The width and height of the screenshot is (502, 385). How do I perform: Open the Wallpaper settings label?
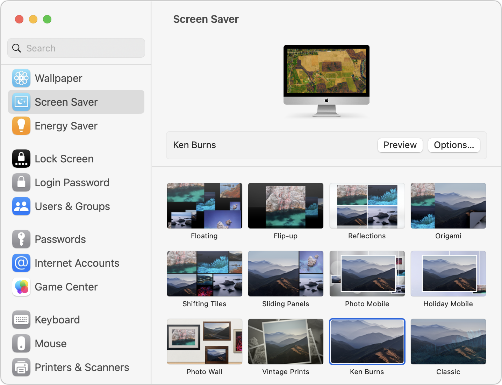tap(58, 78)
